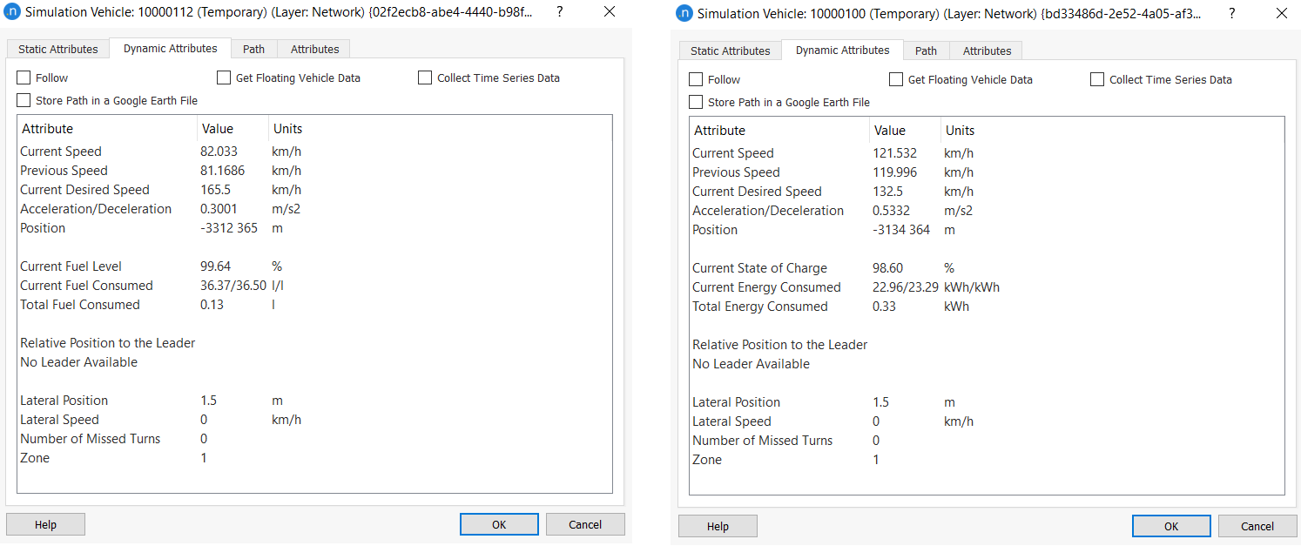Open the Path tab in right dialog
1301x546 pixels.
click(x=926, y=51)
